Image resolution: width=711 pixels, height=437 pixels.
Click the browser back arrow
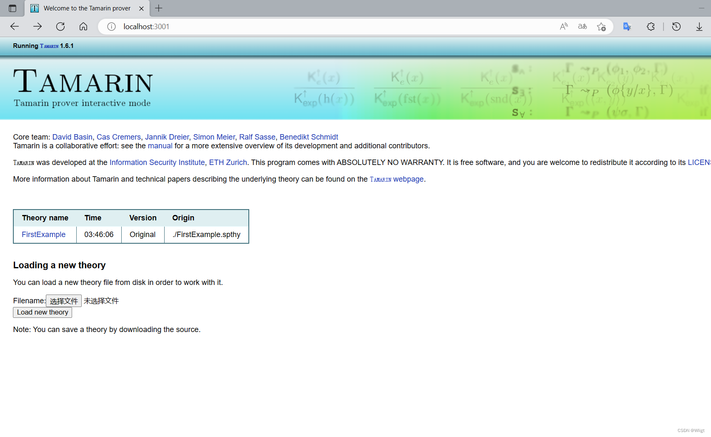[15, 27]
